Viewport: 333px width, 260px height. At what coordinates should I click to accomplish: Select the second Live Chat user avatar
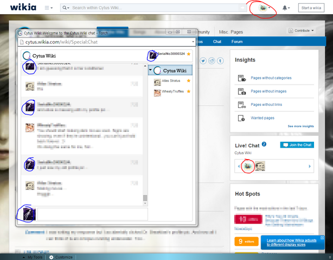tap(260, 166)
